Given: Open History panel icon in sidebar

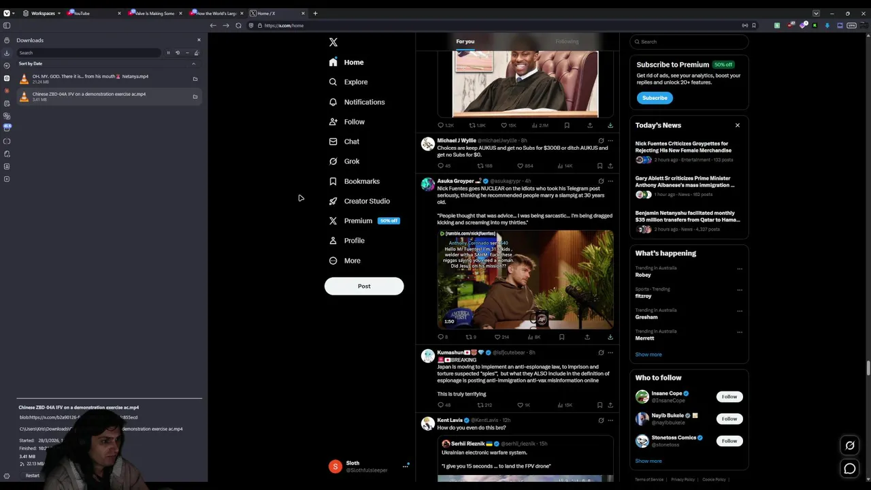Looking at the screenshot, I should [x=7, y=65].
